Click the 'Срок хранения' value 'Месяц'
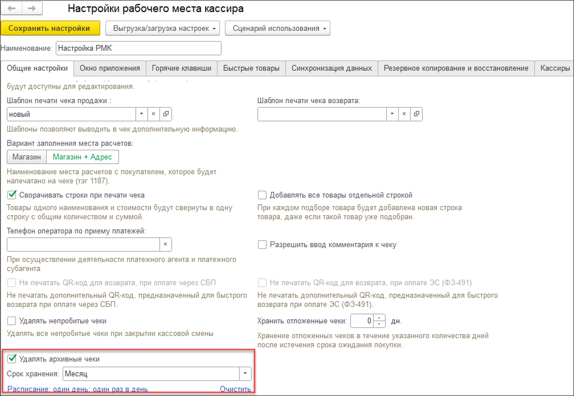Viewport: 574px width, 396px height. 151,374
